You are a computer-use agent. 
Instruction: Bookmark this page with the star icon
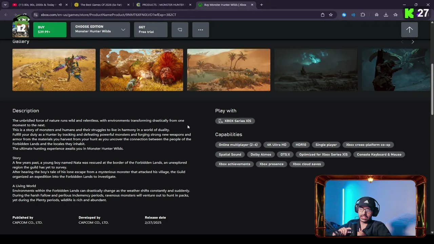[x=331, y=15]
